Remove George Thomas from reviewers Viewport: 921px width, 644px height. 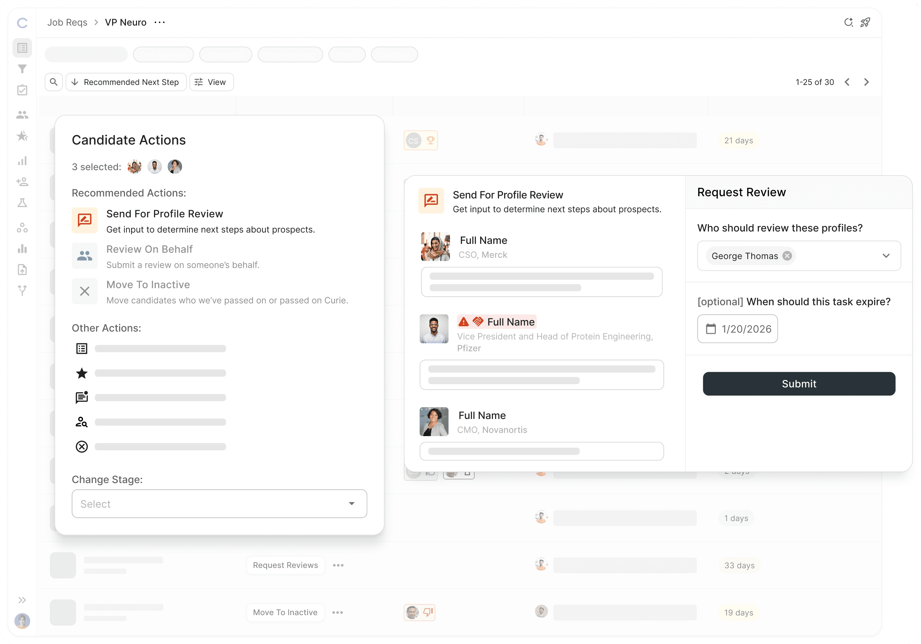click(x=787, y=255)
